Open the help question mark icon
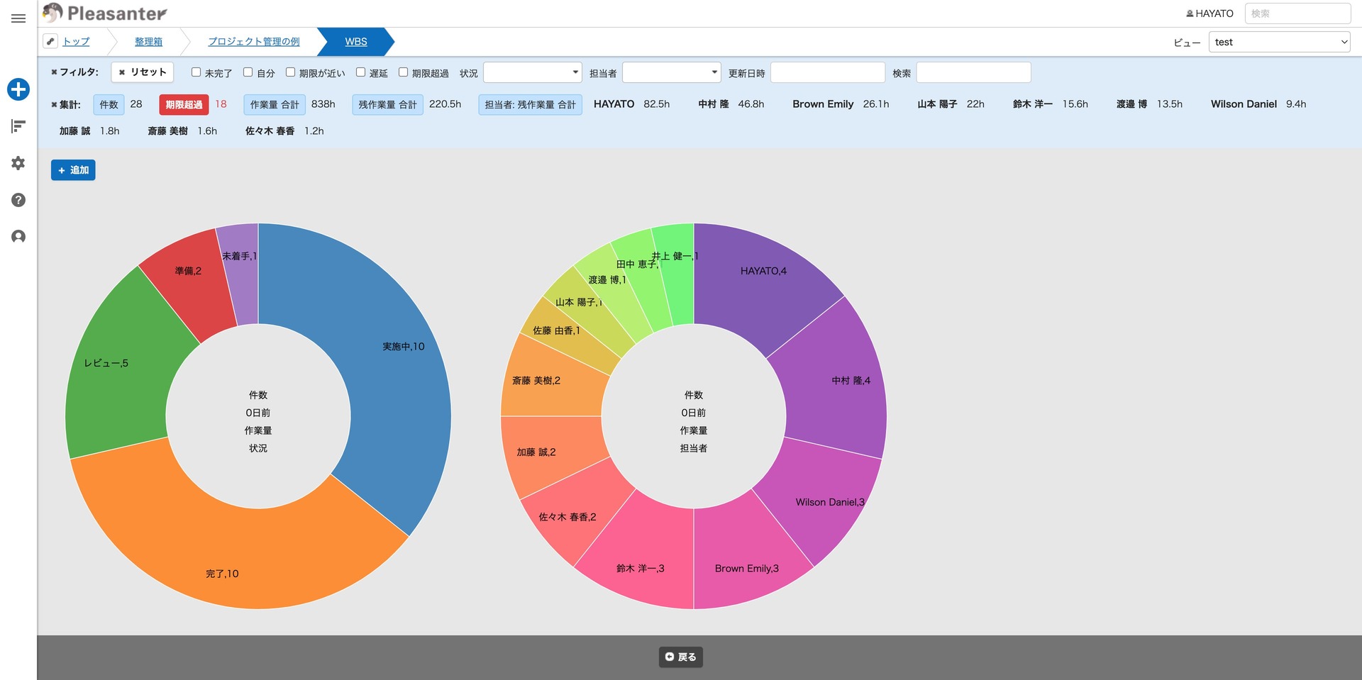This screenshot has width=1362, height=680. [18, 200]
